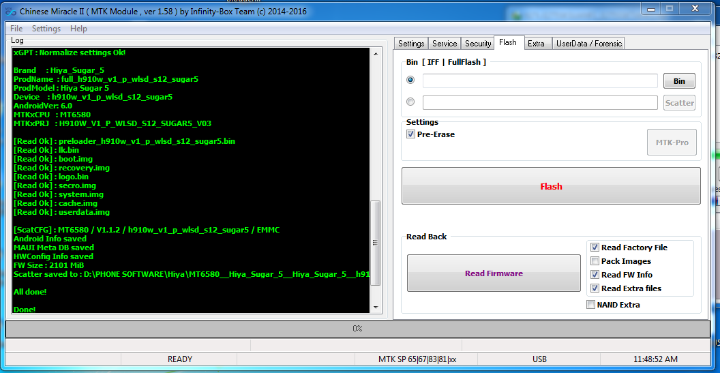Click '[Read Ok] : boot.img' log line
Viewport: 720px width, 373px height.
point(53,159)
